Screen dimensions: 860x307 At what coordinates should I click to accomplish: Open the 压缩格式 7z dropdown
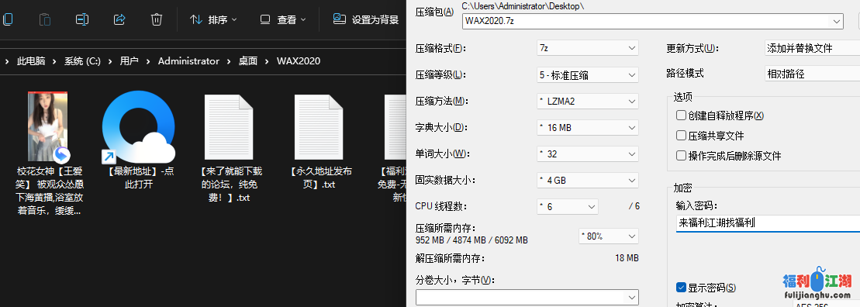(x=587, y=48)
